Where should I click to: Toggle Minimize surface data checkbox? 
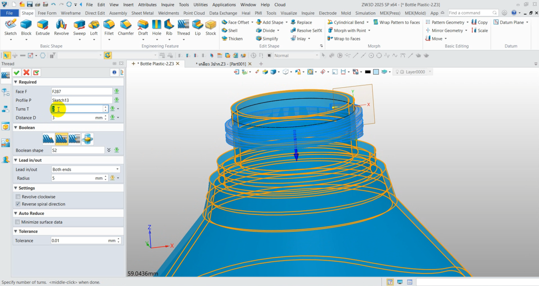(x=18, y=222)
